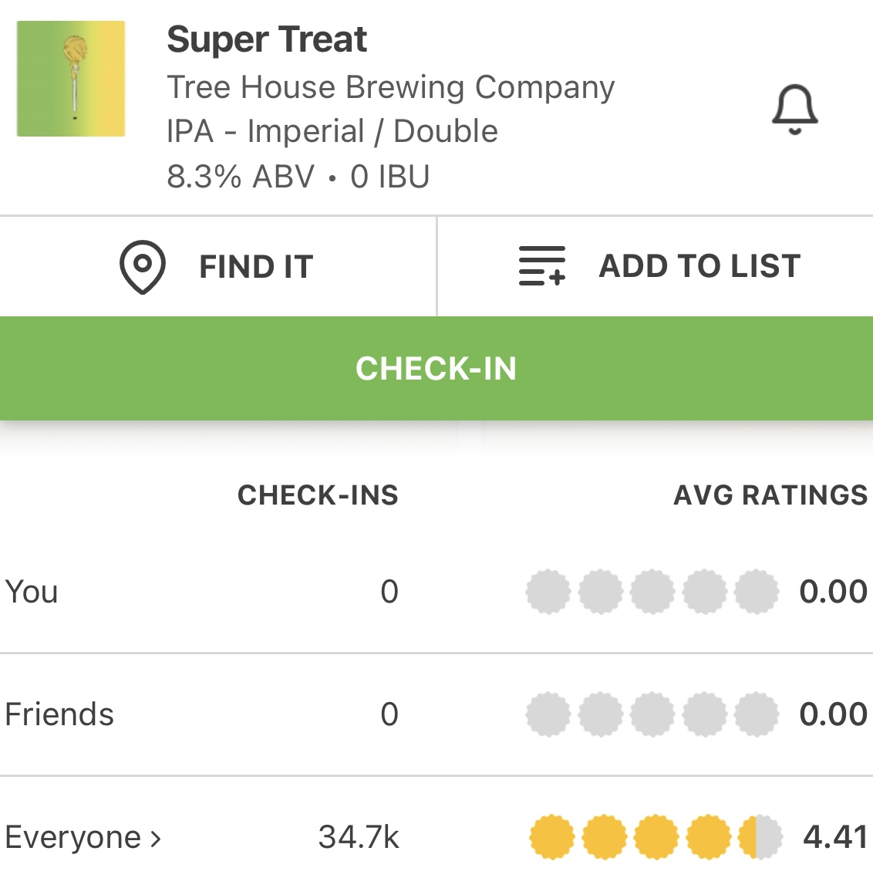Tap the notification bell icon
This screenshot has width=873, height=878.
(794, 110)
